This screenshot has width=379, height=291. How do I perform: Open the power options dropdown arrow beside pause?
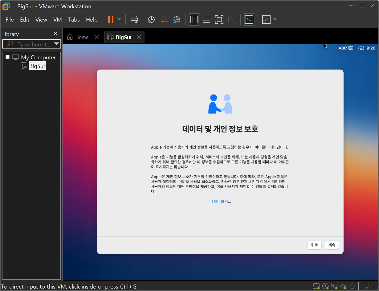[119, 19]
